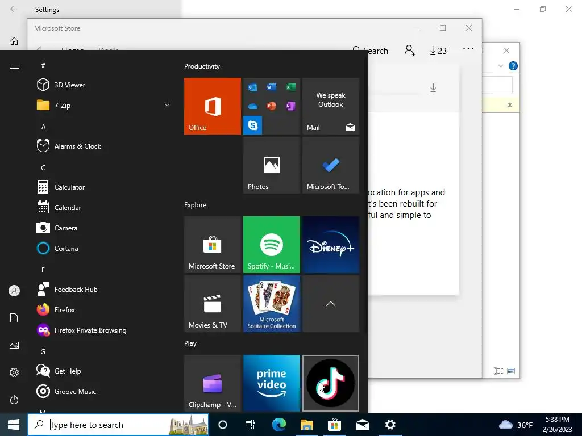Image resolution: width=582 pixels, height=436 pixels.
Task: Focus the taskbar search box
Action: click(x=118, y=425)
